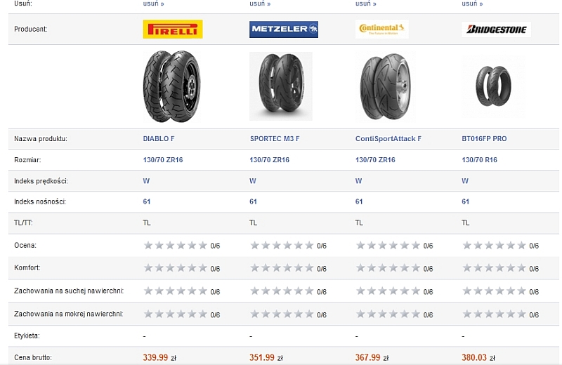
Task: Click Continental speed index W
Action: (x=358, y=181)
